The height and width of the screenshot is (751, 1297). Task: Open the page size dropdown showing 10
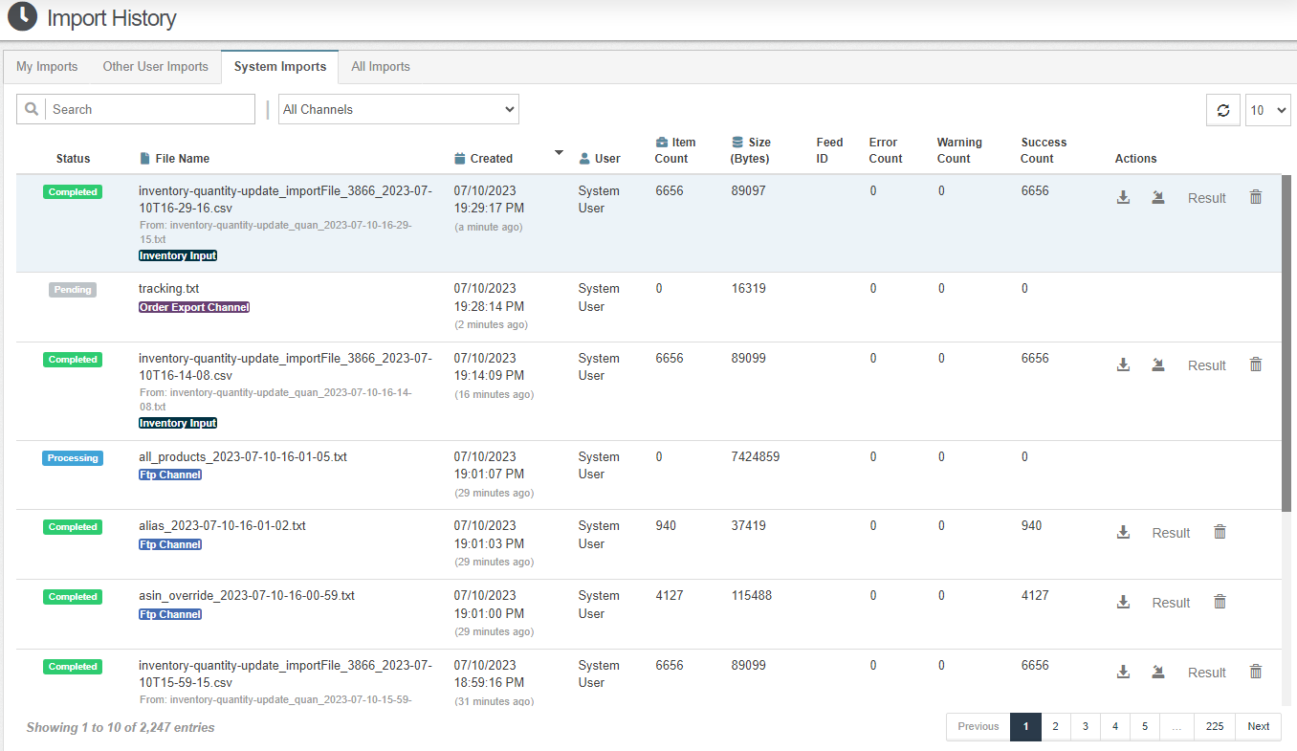[x=1267, y=110]
